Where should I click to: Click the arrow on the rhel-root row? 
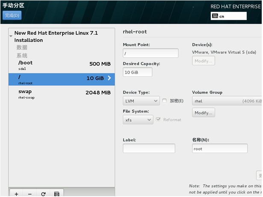(109, 78)
